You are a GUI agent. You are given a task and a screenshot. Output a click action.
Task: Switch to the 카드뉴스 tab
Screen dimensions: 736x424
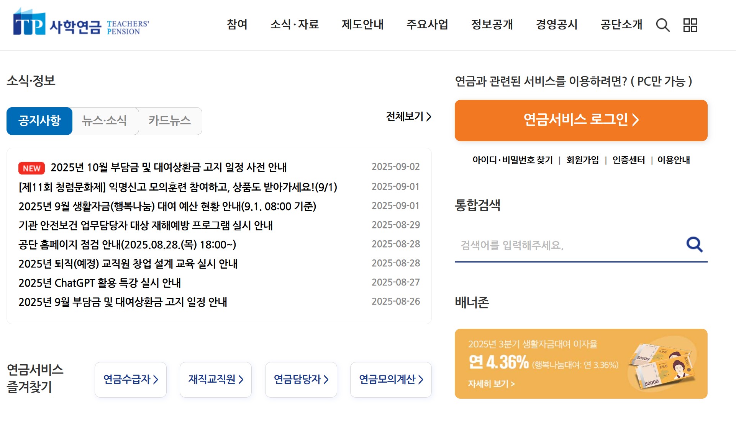click(x=169, y=121)
